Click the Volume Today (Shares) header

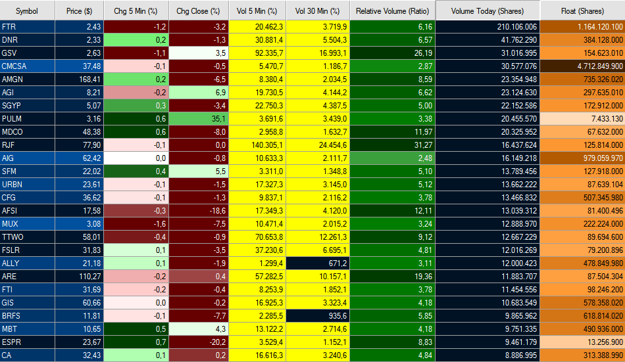pyautogui.click(x=488, y=11)
